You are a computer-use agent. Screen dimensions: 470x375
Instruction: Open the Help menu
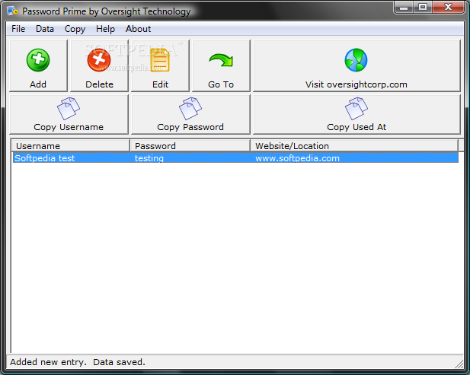(105, 29)
